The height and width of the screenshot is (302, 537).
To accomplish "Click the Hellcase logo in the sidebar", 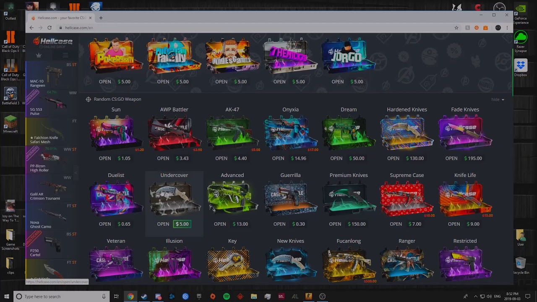I will click(x=53, y=42).
